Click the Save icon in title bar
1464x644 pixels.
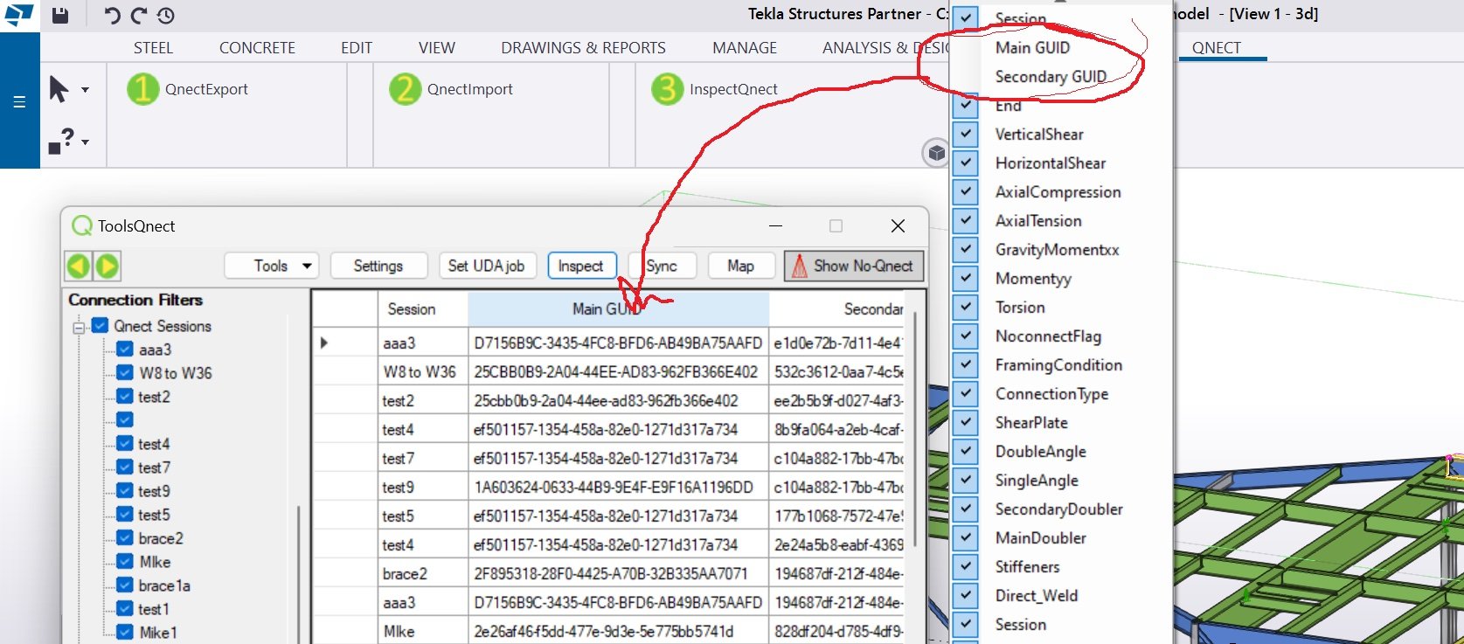(59, 15)
